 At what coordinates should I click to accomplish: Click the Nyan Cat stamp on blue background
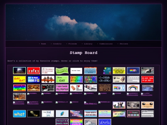pos(133,71)
